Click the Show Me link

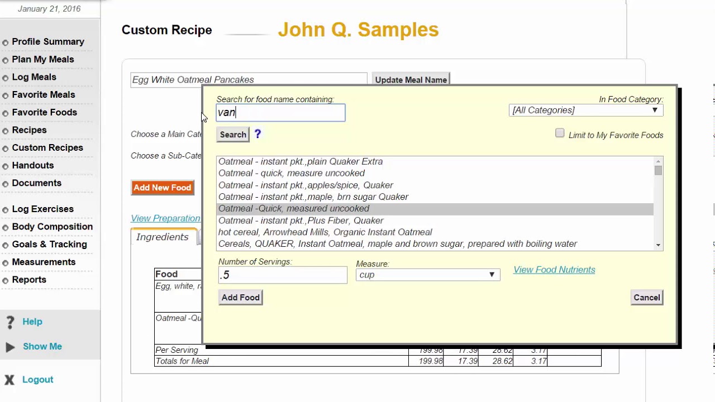pos(42,347)
